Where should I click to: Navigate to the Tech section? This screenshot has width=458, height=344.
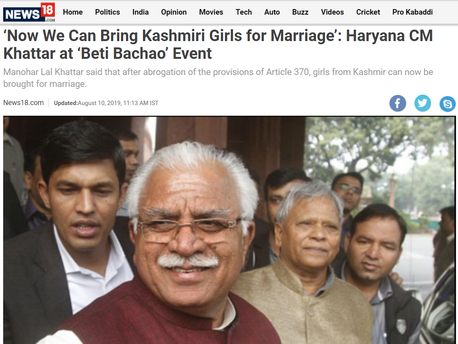click(x=244, y=12)
